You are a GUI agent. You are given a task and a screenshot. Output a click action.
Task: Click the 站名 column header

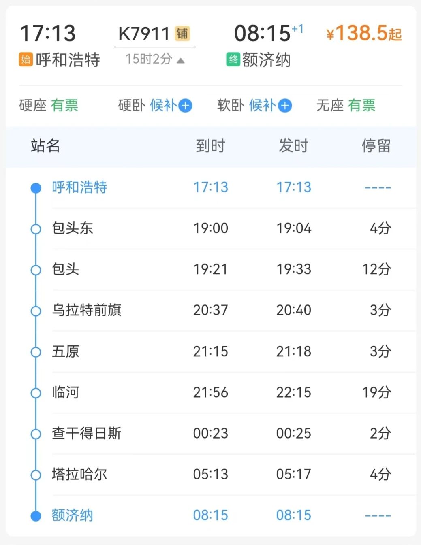[x=45, y=146]
